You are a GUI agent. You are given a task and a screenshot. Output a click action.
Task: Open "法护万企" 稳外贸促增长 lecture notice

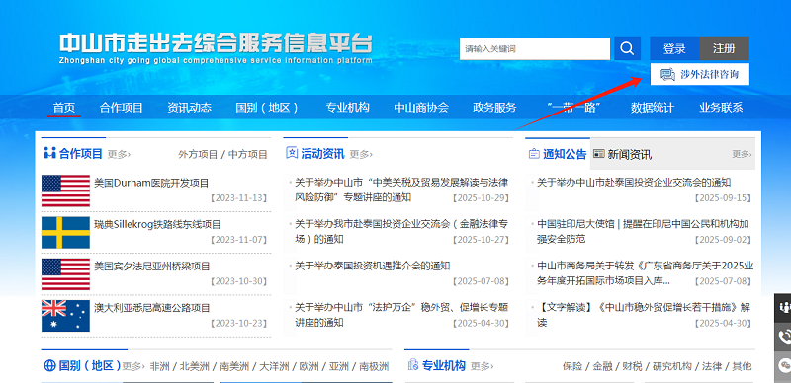pos(401,315)
